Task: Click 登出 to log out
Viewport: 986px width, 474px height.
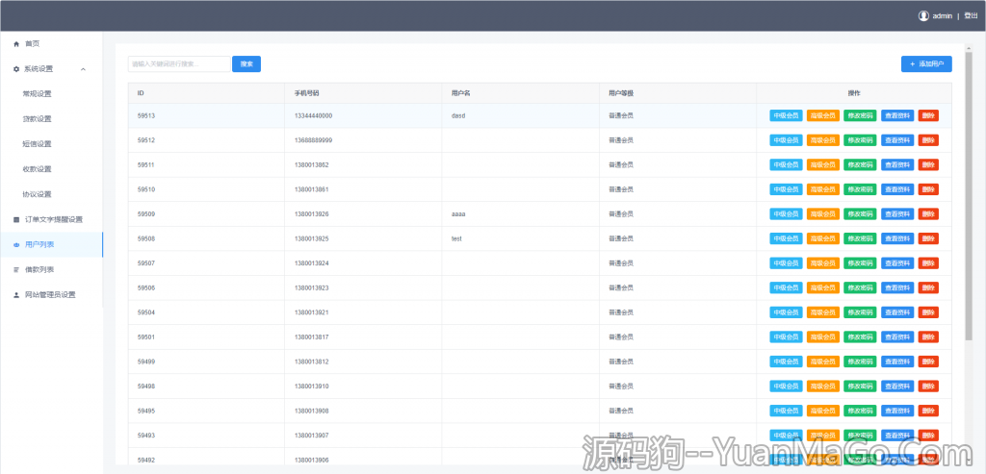Action: (x=971, y=15)
